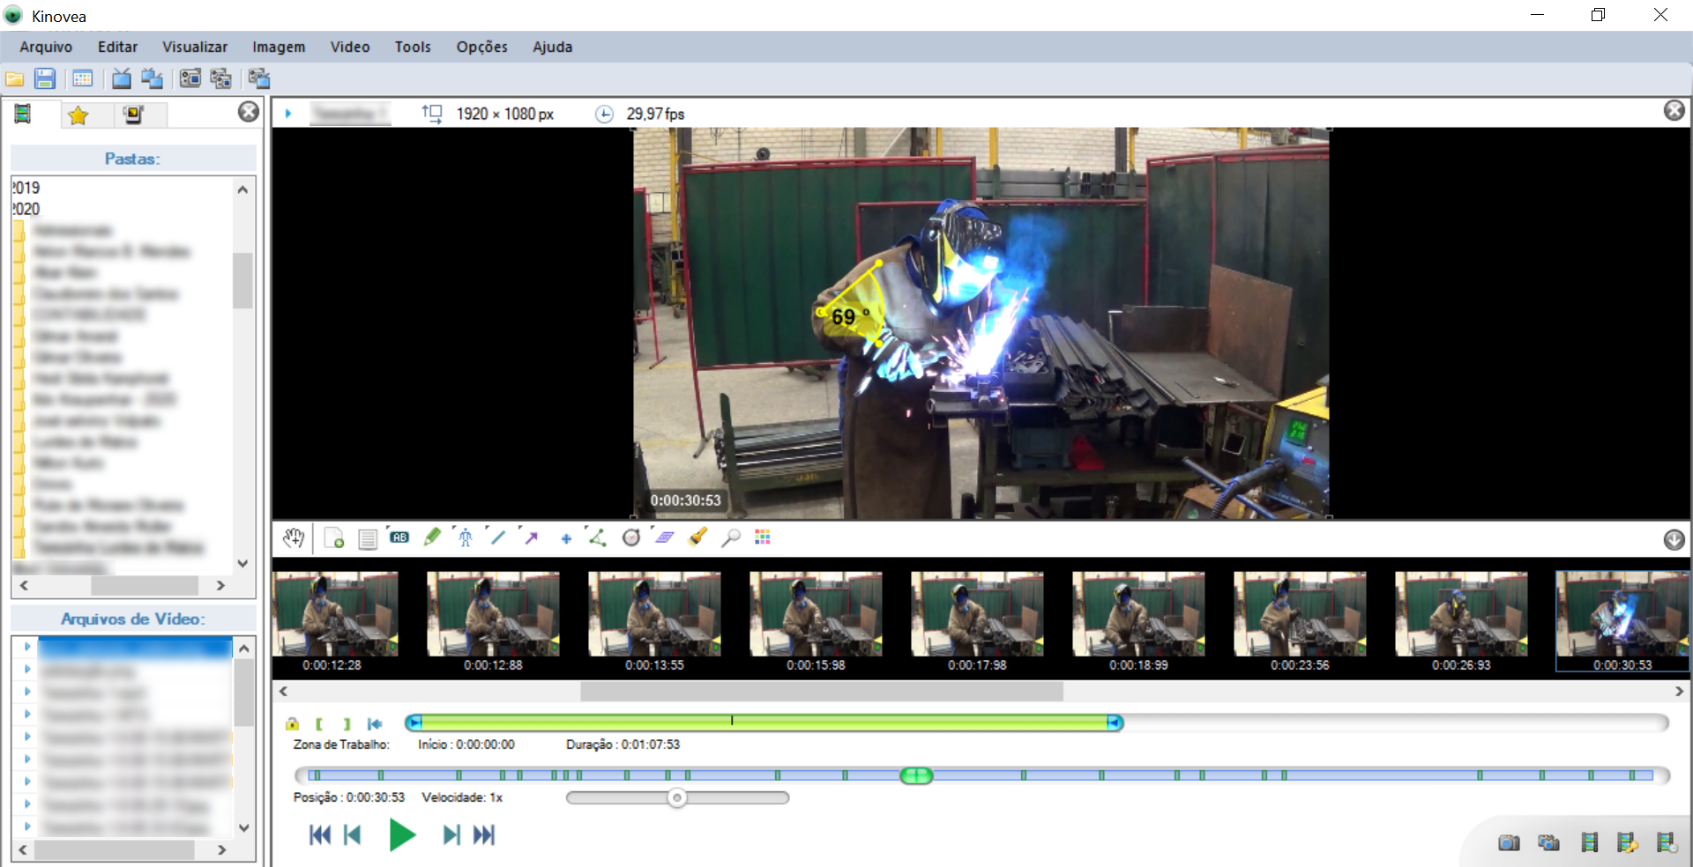The height and width of the screenshot is (867, 1693).
Task: Select the stopwatch chronometer tool
Action: 631,537
